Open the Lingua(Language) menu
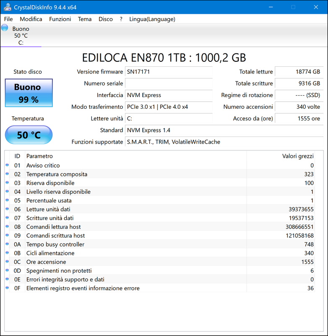The height and width of the screenshot is (336, 328). click(152, 19)
